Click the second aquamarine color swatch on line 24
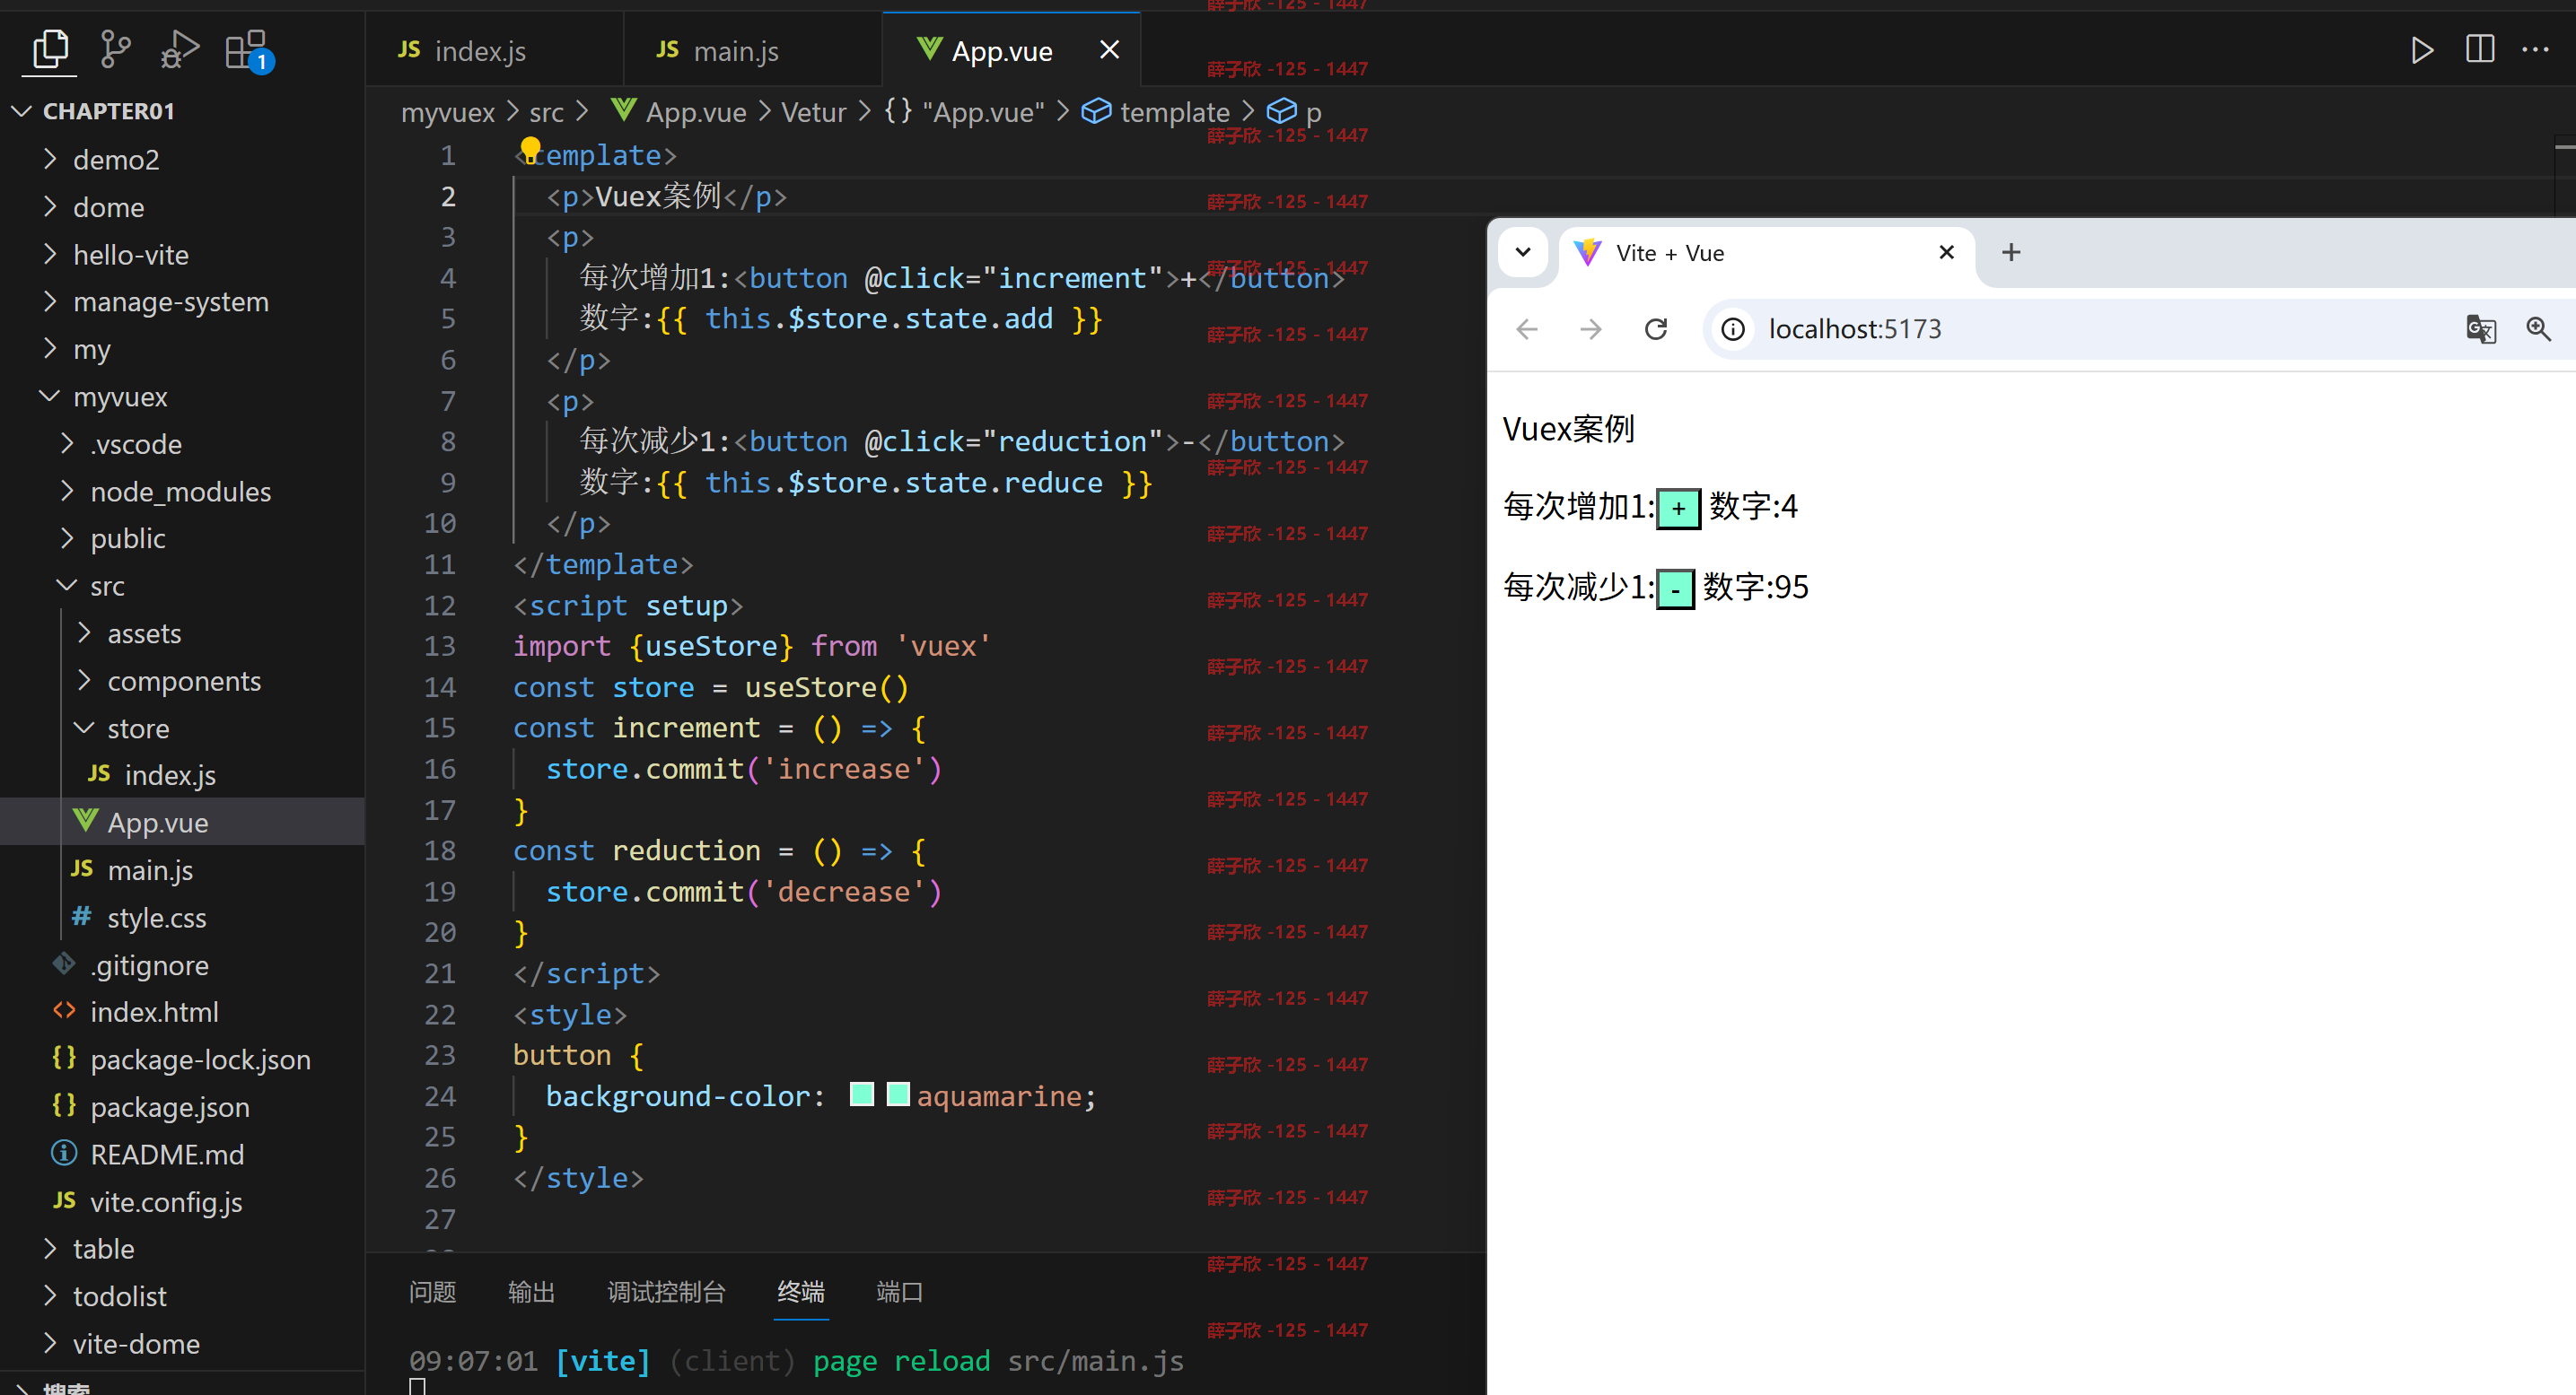This screenshot has height=1395, width=2576. 898,1094
